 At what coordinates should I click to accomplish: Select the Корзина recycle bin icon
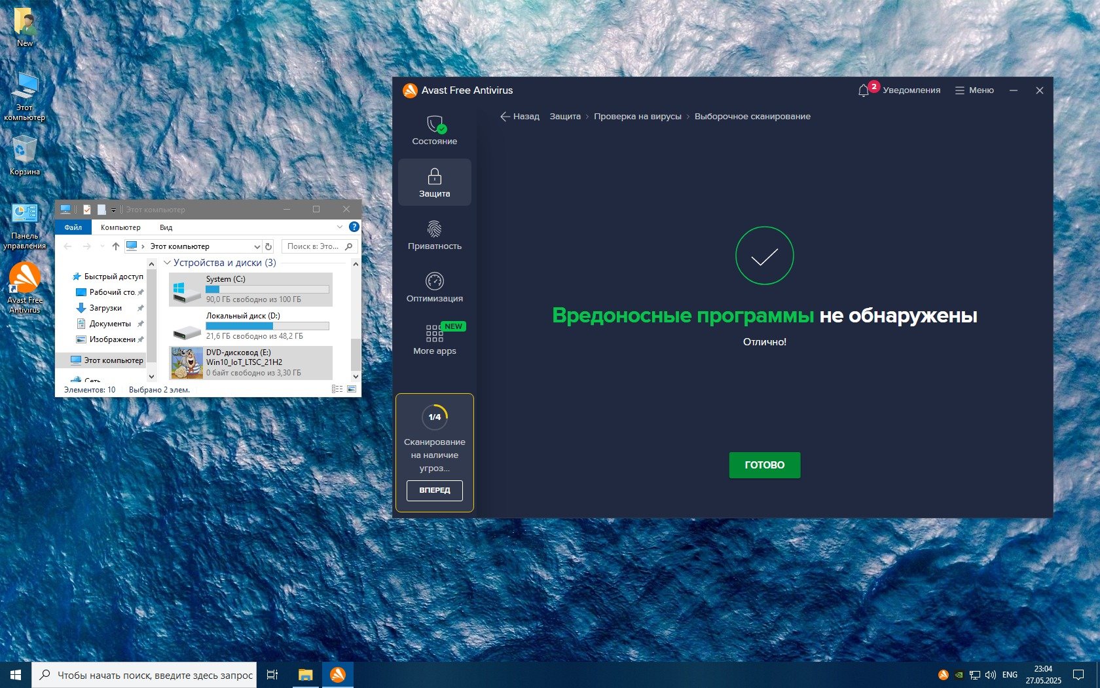point(25,155)
